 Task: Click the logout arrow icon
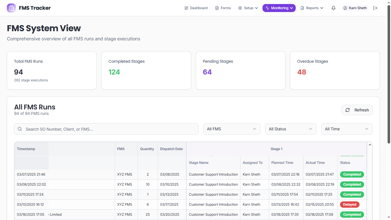pyautogui.click(x=375, y=8)
